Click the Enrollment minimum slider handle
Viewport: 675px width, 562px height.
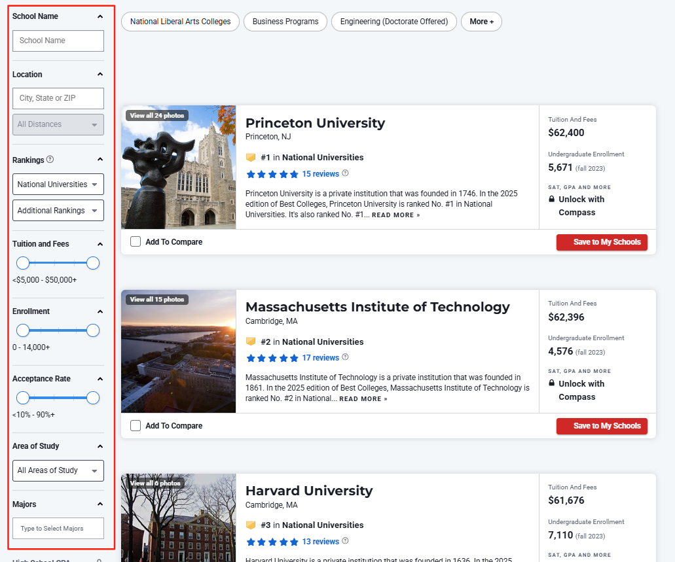pos(23,330)
